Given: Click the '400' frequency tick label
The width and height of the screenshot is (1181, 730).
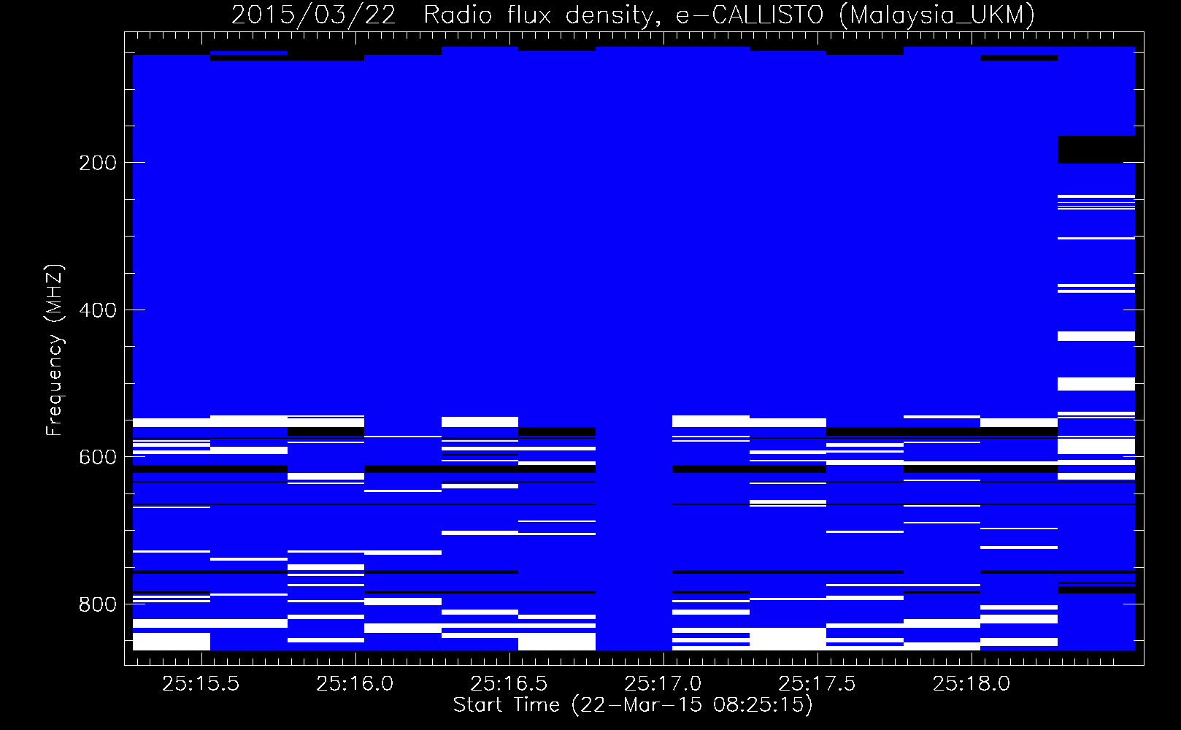Looking at the screenshot, I should [x=98, y=310].
